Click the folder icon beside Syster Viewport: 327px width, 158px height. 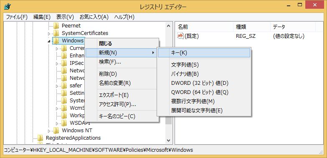coord(64,101)
